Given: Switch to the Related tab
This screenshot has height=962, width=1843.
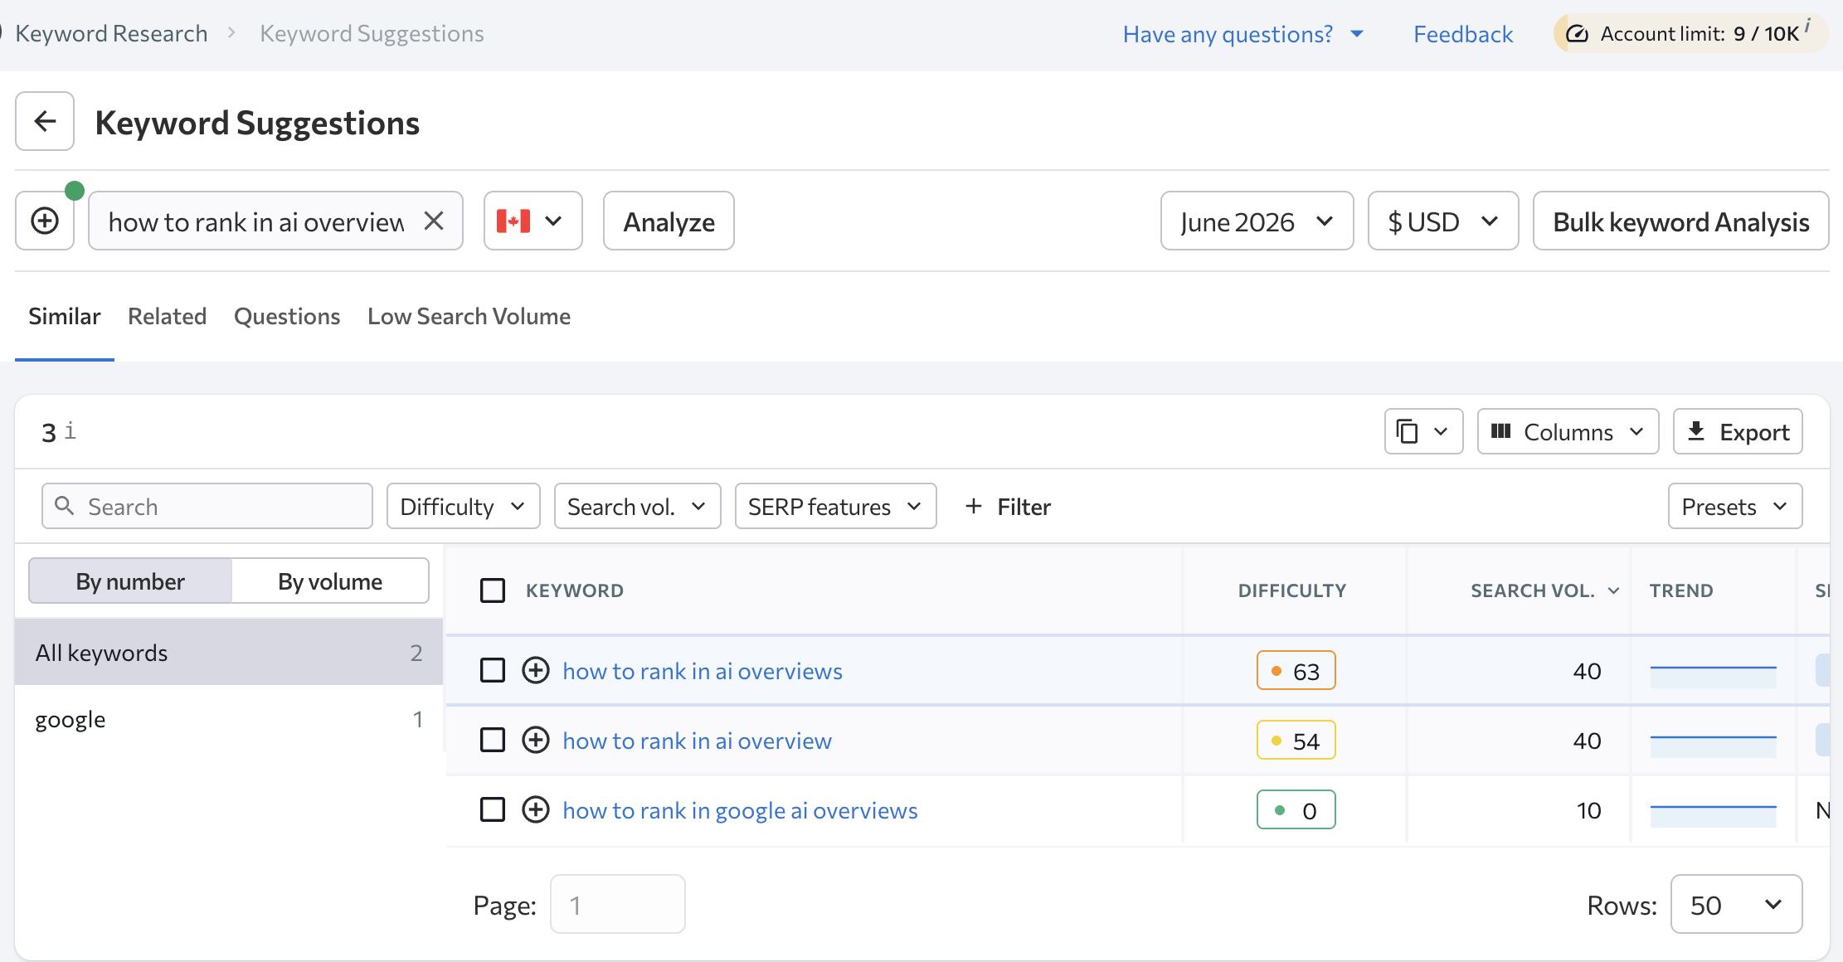Looking at the screenshot, I should [x=167, y=316].
